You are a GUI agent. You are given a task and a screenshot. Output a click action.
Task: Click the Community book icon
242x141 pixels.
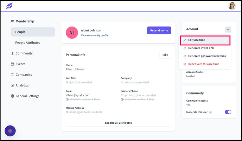(x=12, y=53)
